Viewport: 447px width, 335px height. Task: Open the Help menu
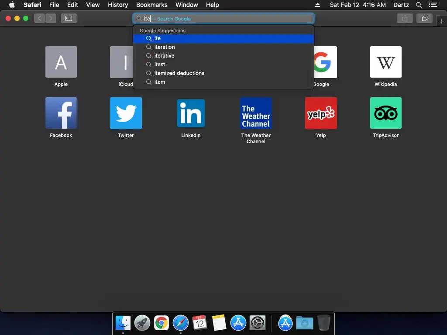click(213, 5)
